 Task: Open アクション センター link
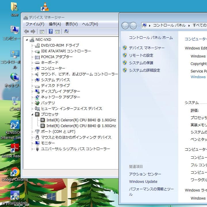(145, 174)
